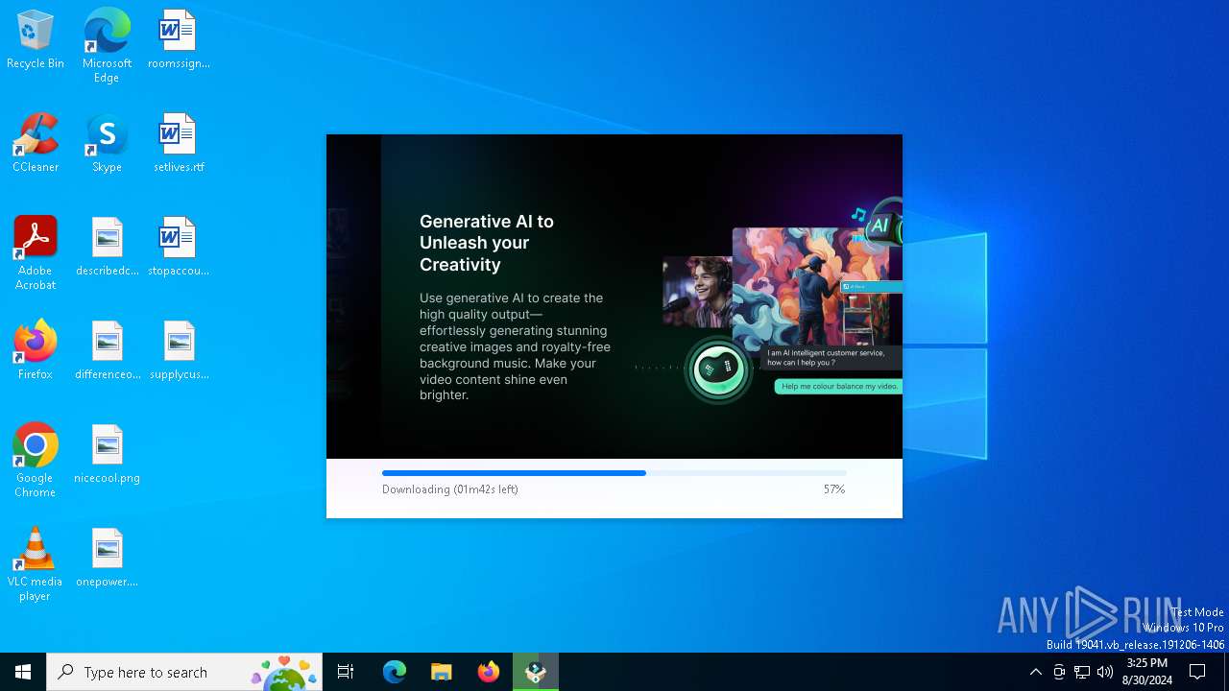Open the Adobe Acrobat desktop shortcut
The image size is (1229, 691).
point(36,253)
